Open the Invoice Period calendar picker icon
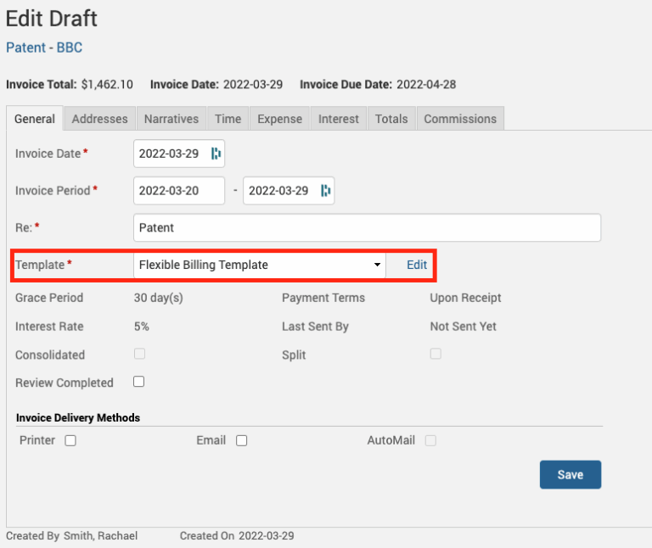Screen dimensions: 652x548 click(325, 191)
